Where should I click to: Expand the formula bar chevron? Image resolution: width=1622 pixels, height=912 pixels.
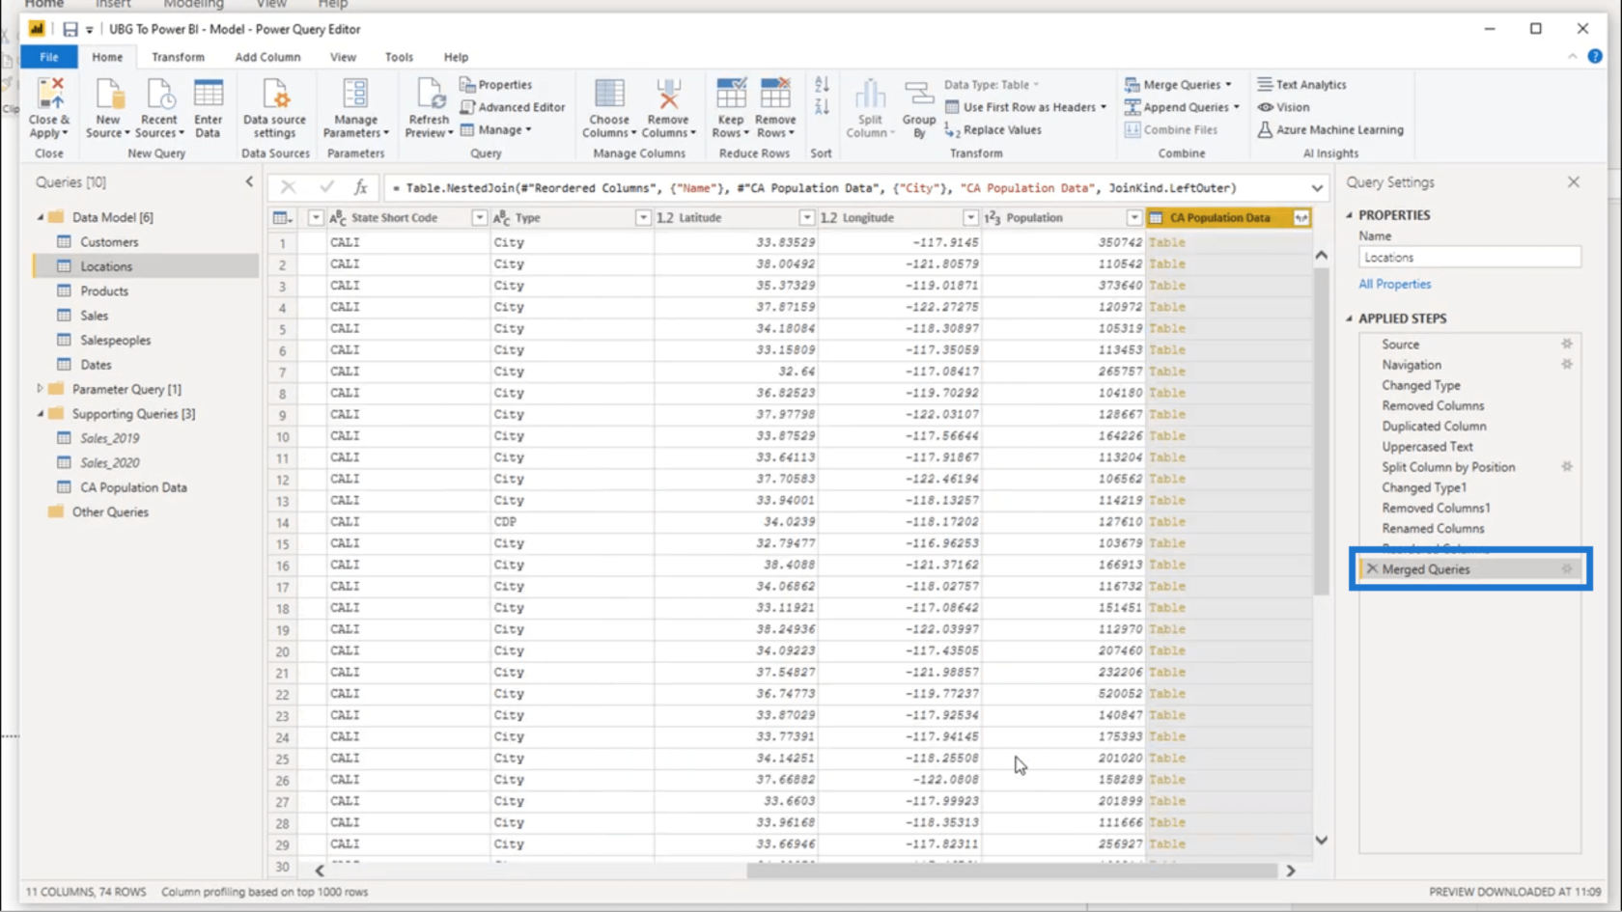tap(1317, 188)
